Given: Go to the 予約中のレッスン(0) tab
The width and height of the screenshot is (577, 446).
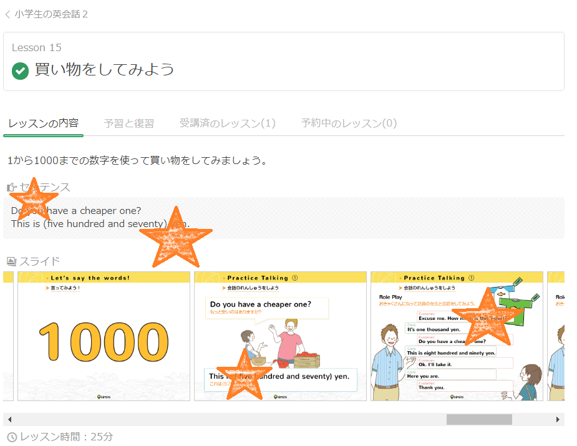Looking at the screenshot, I should [348, 124].
